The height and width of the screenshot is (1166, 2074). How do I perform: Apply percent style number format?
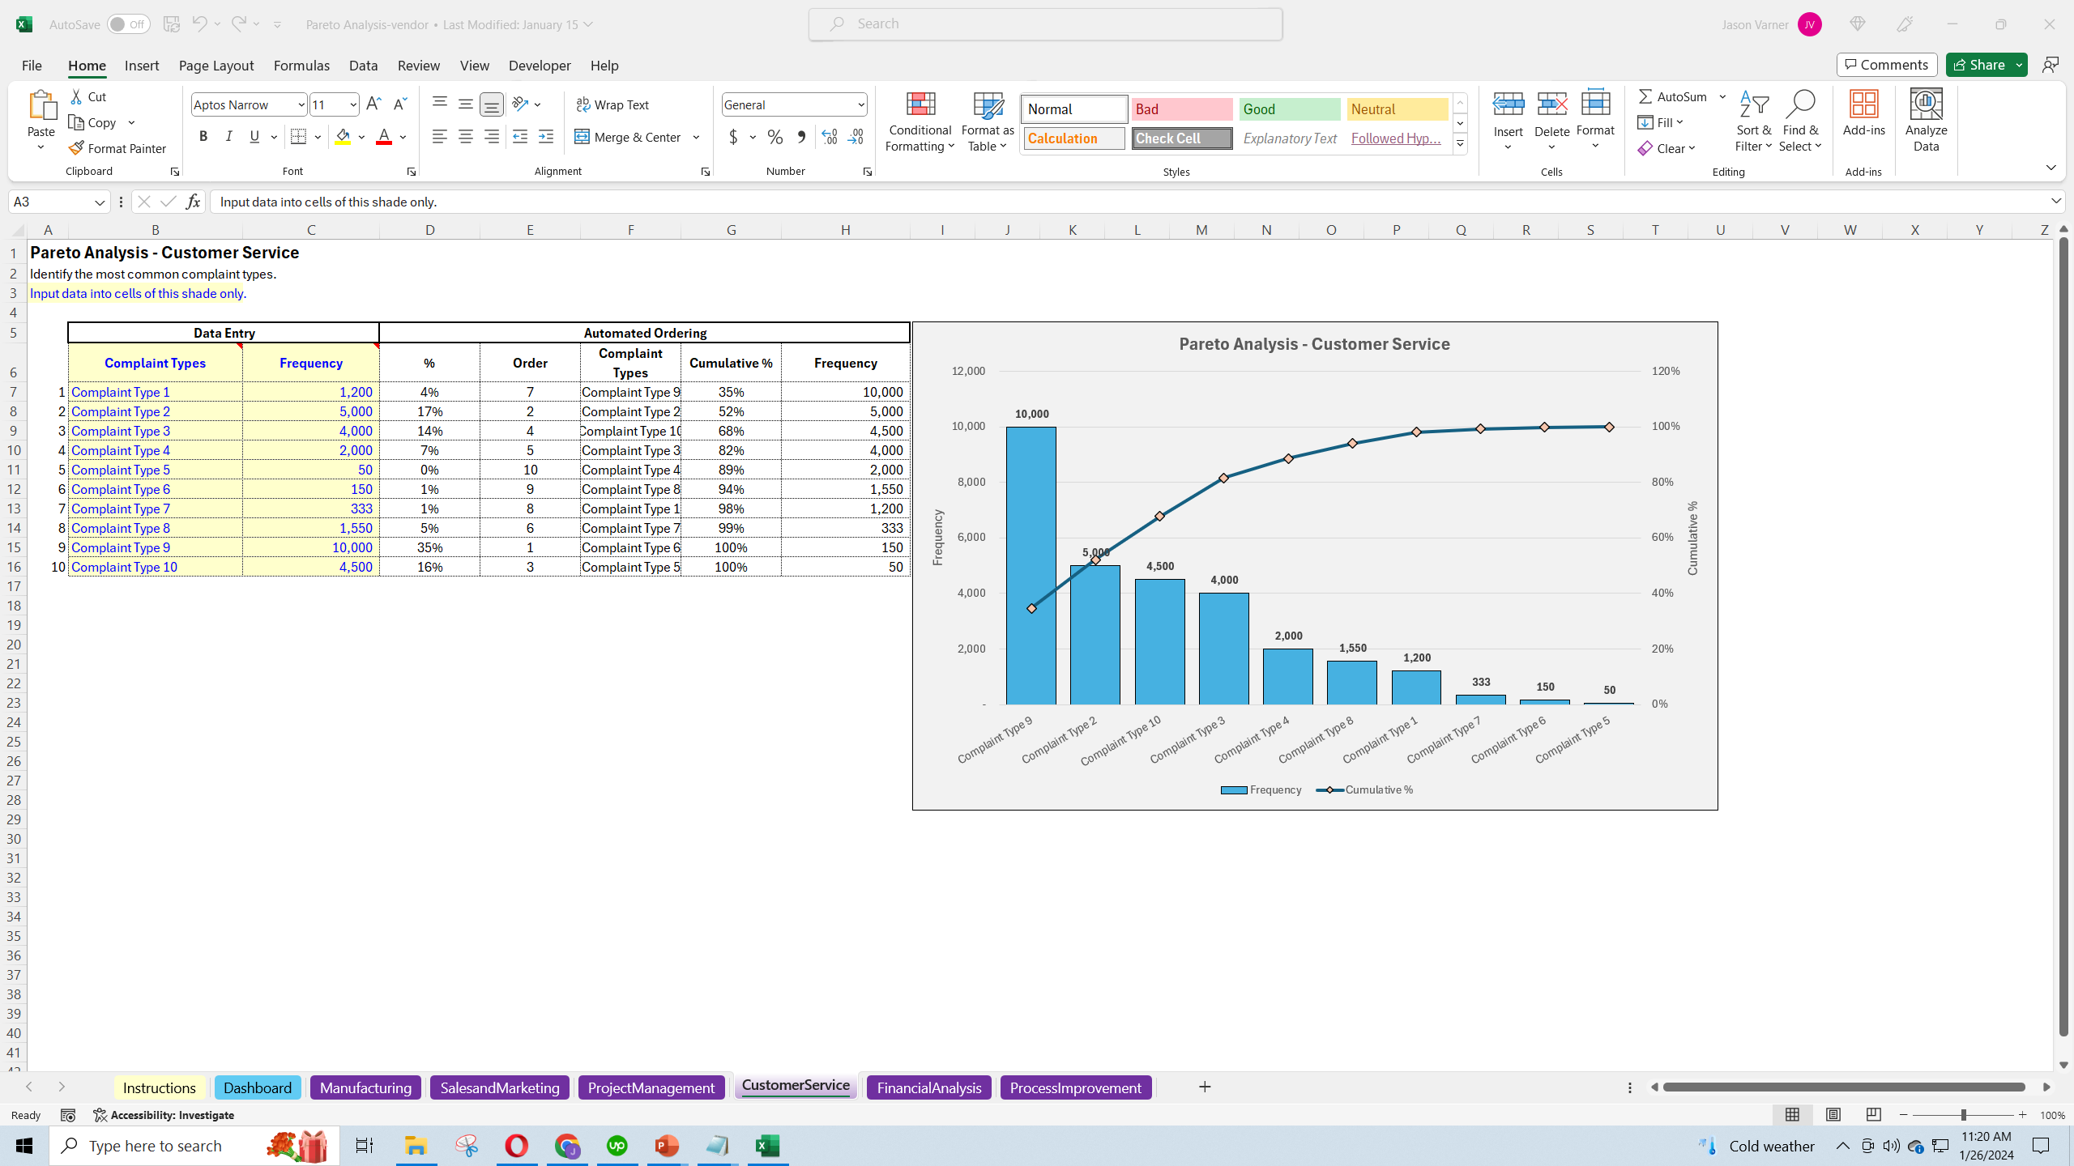pyautogui.click(x=775, y=137)
